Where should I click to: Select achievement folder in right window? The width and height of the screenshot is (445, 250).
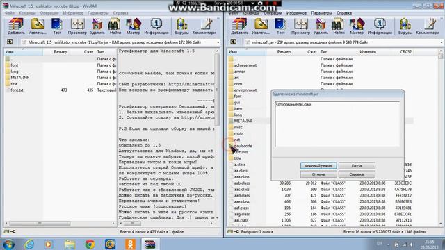tap(245, 65)
